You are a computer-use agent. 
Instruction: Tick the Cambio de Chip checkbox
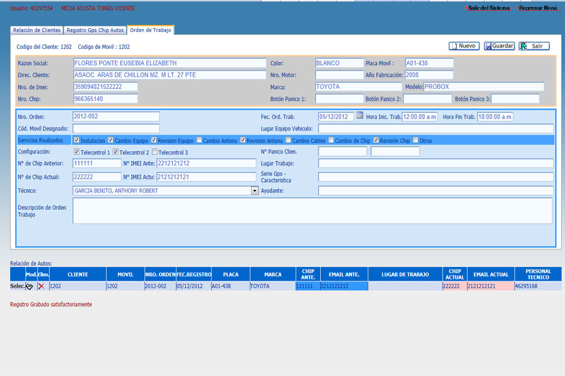click(331, 140)
